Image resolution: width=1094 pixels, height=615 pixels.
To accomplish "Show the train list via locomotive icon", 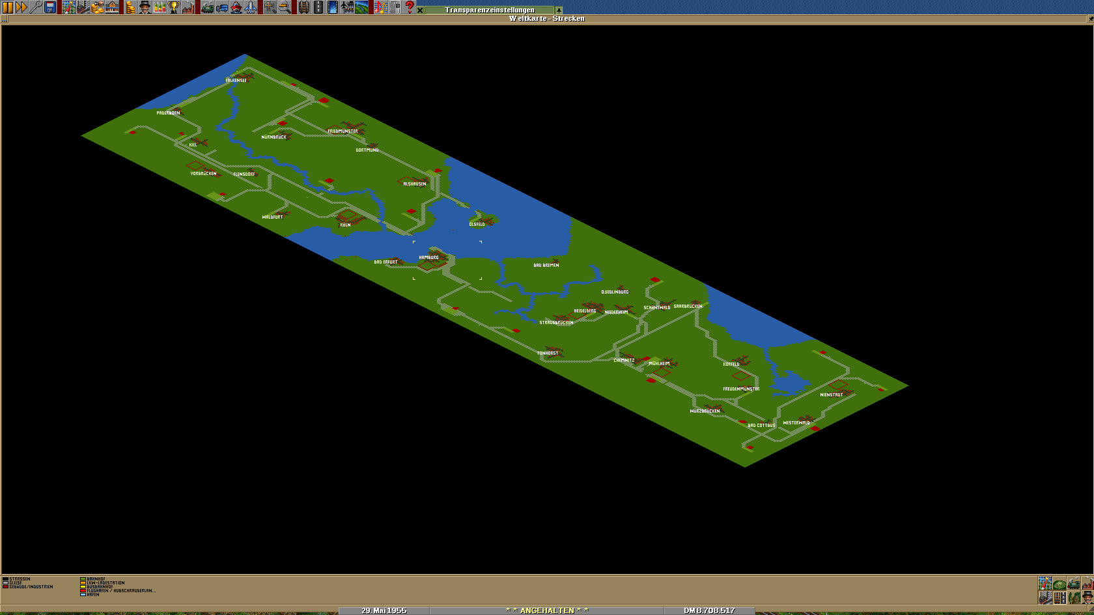I will [208, 7].
